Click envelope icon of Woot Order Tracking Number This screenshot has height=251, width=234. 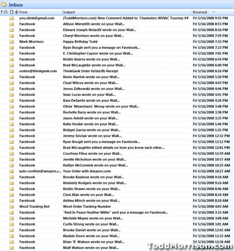pyautogui.click(x=11, y=207)
